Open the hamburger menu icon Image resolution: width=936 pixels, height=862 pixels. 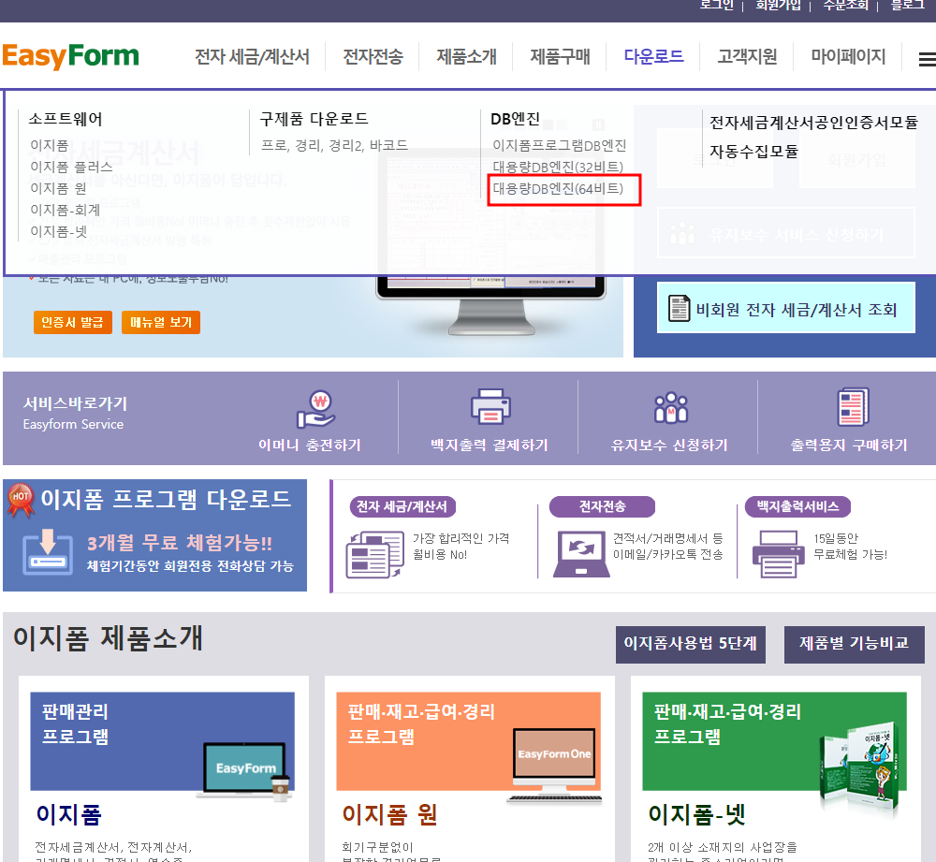(927, 59)
